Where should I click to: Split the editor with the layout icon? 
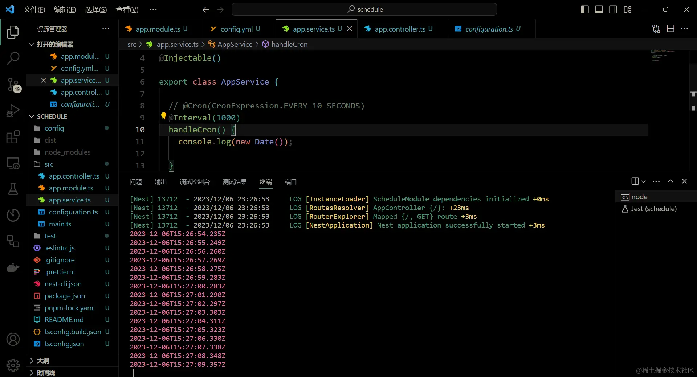pyautogui.click(x=670, y=29)
